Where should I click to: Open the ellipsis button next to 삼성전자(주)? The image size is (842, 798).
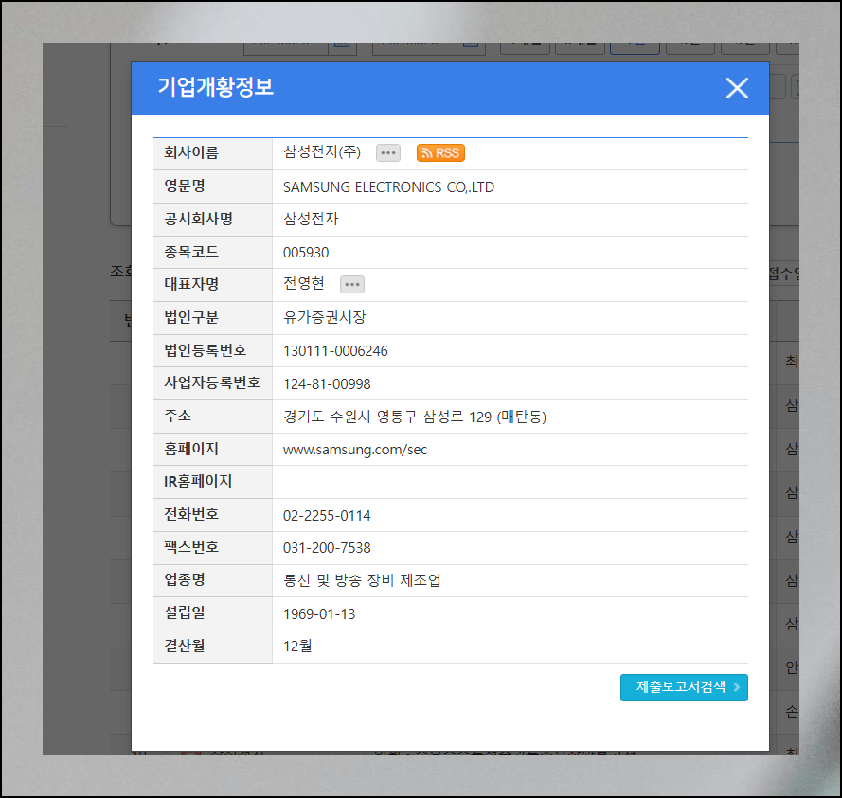click(x=387, y=153)
